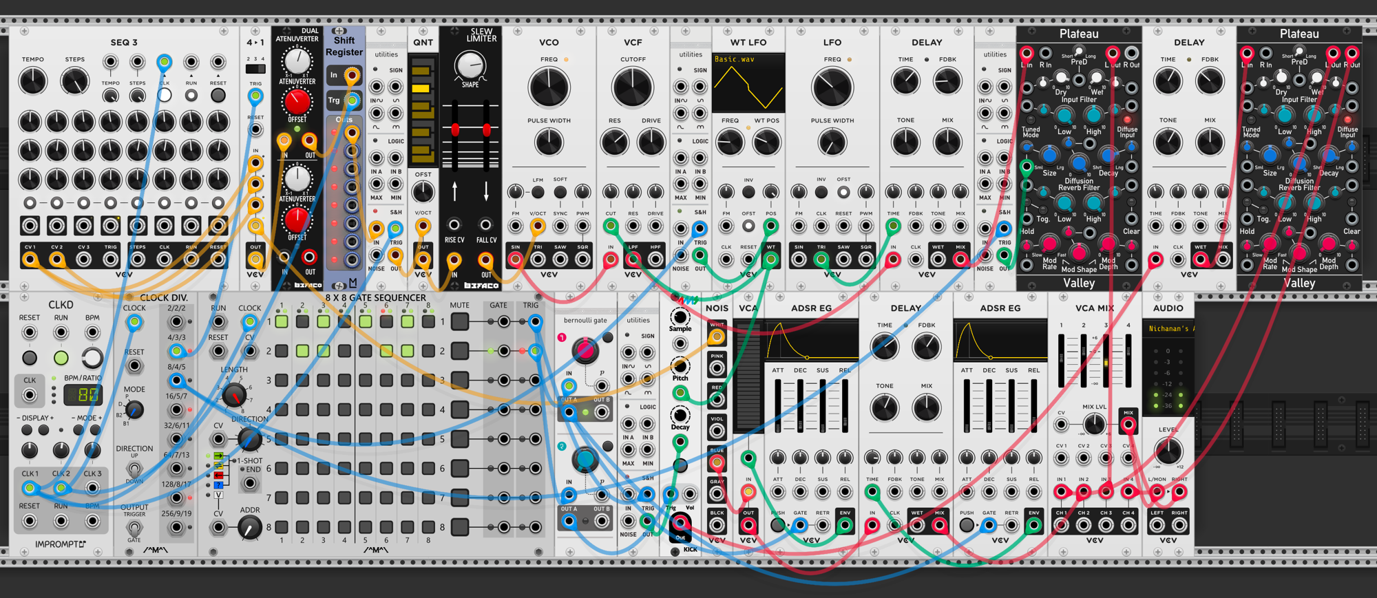
Task: Flip the Clock Div OUTPUT trigger/gate switch
Action: 134,527
